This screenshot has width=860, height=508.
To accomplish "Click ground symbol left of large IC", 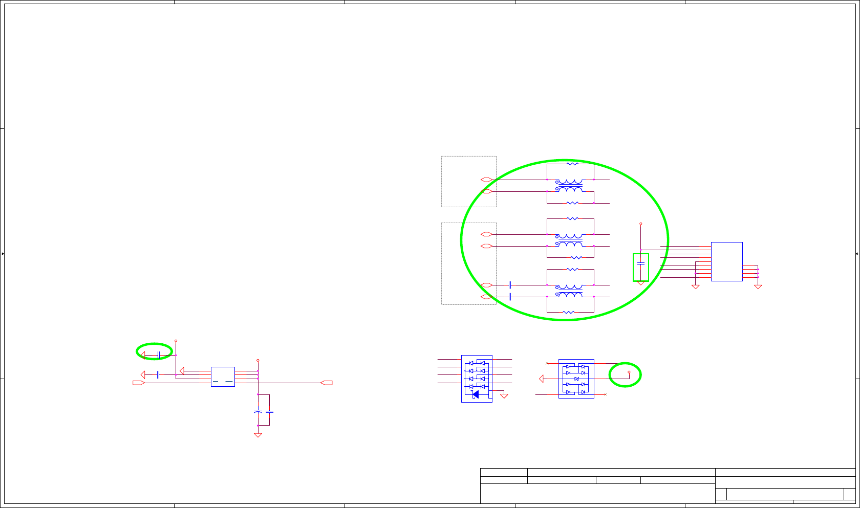I will pos(696,287).
